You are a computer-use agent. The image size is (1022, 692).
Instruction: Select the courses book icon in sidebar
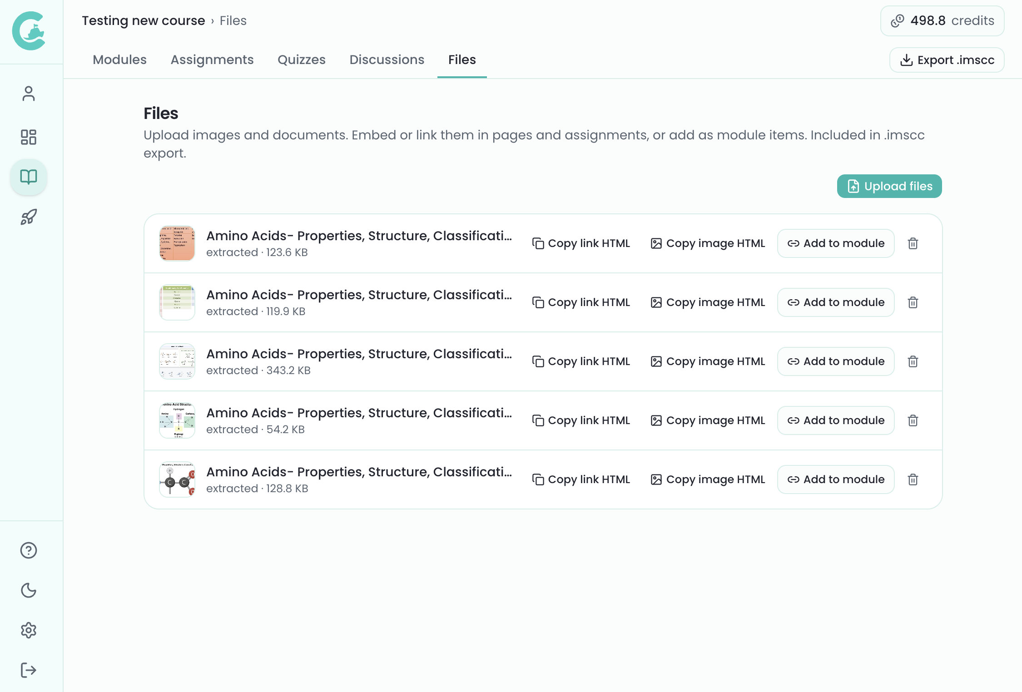pos(29,177)
